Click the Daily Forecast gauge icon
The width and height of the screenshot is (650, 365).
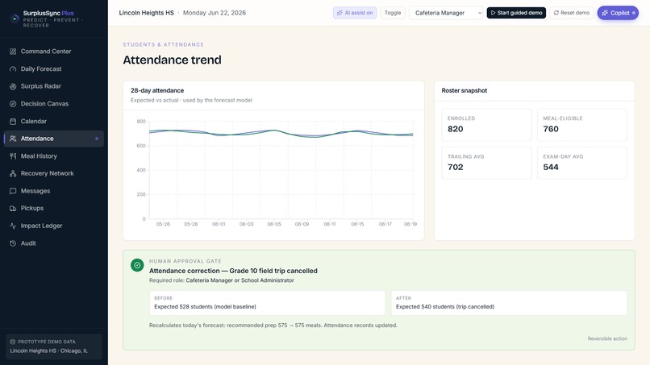pyautogui.click(x=13, y=68)
